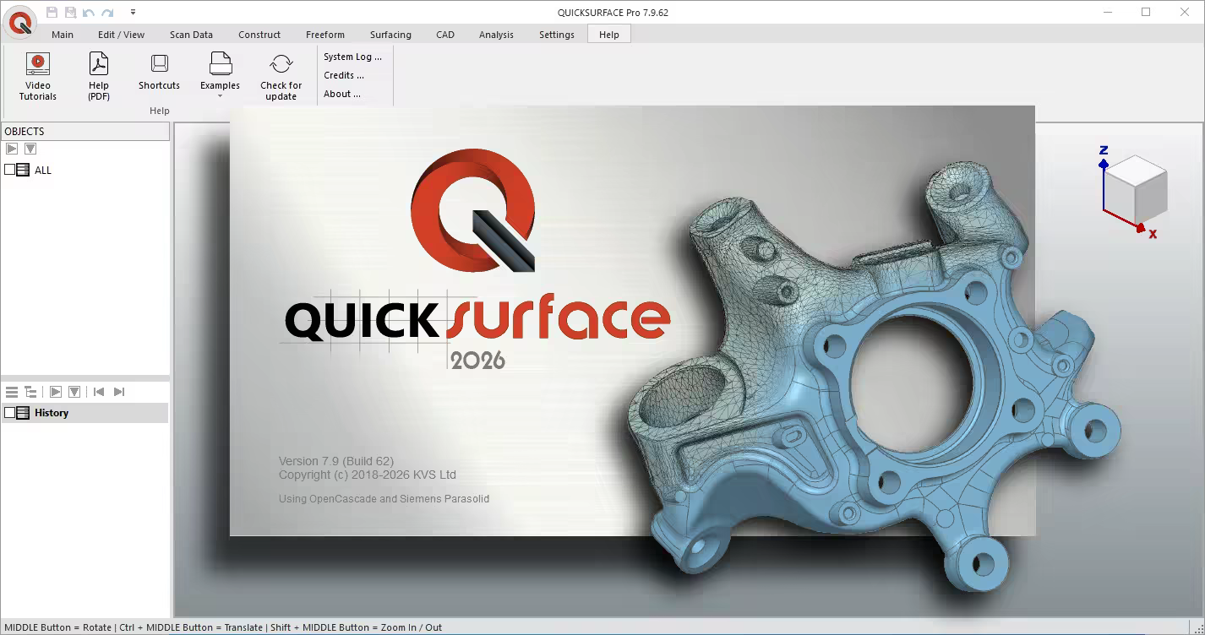Open the quick access toolbar customize dropdown
Screen dimensions: 1205x635
pyautogui.click(x=132, y=12)
